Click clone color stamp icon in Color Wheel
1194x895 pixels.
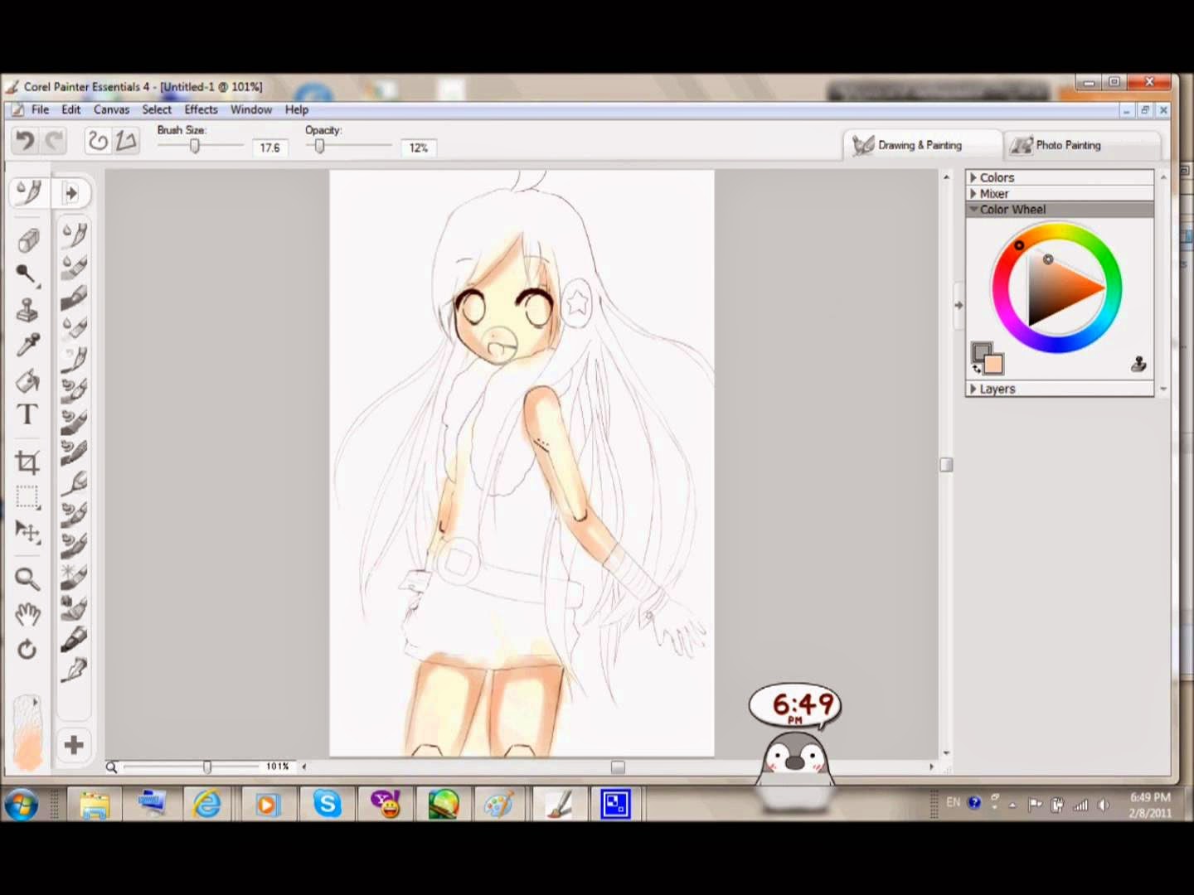(1138, 364)
